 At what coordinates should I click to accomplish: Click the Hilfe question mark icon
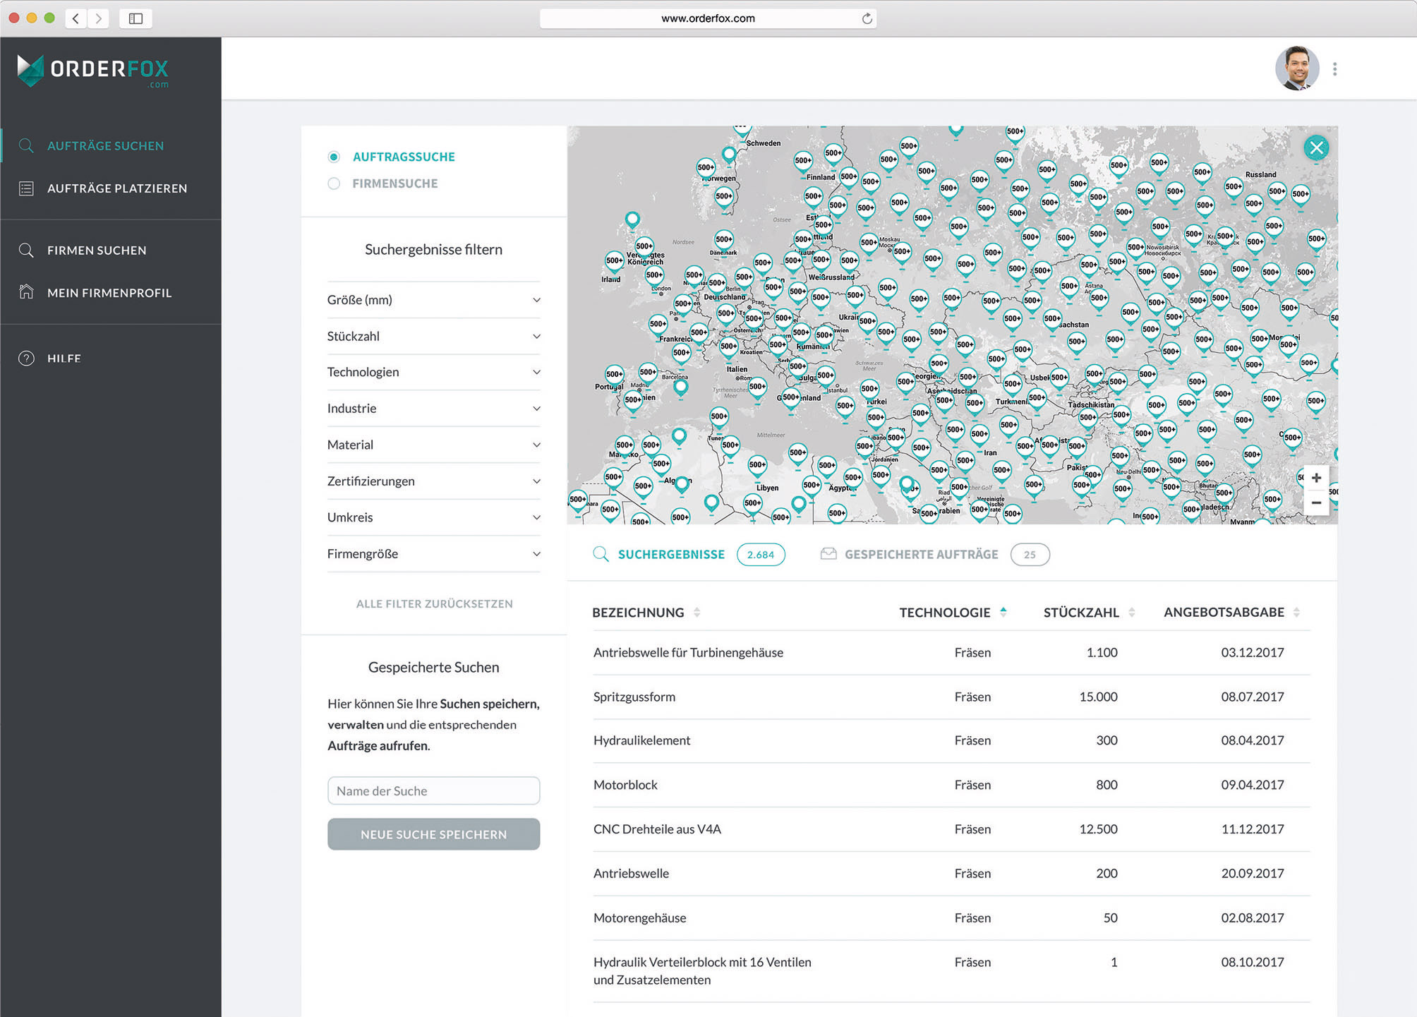(26, 358)
